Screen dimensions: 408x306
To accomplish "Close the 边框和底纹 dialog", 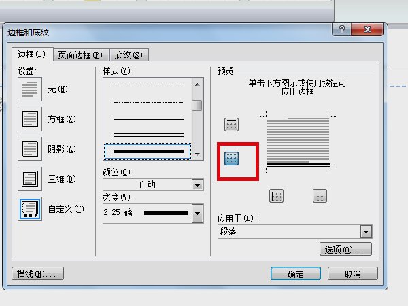I will [367, 29].
